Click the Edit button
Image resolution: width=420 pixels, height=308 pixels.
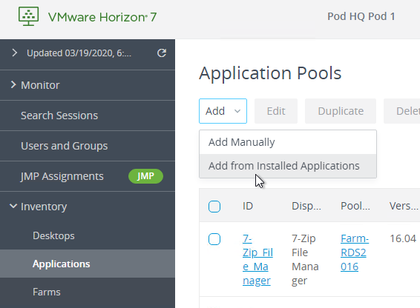[276, 111]
